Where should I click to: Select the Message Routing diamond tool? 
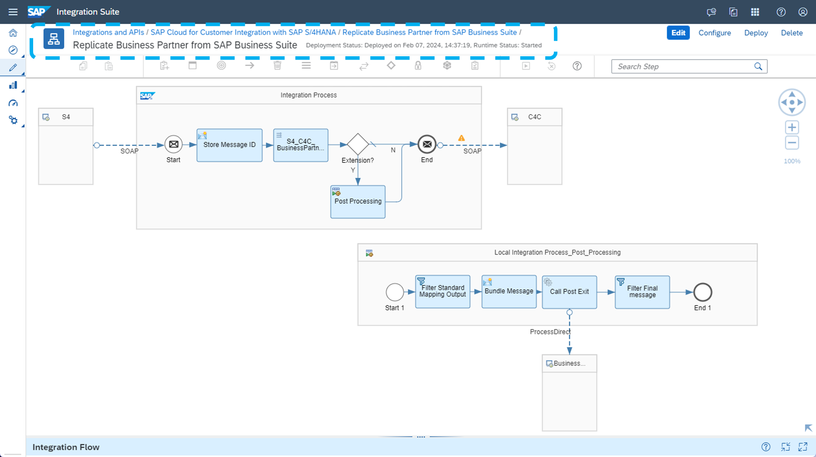click(391, 65)
